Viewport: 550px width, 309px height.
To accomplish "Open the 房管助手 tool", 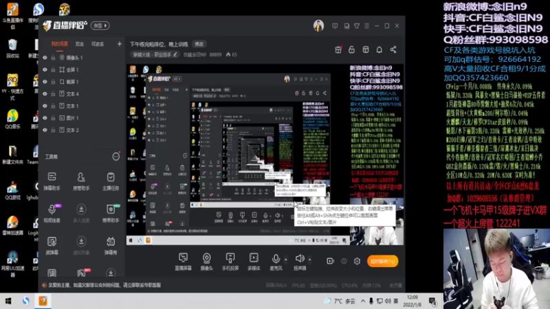I will pos(81,181).
